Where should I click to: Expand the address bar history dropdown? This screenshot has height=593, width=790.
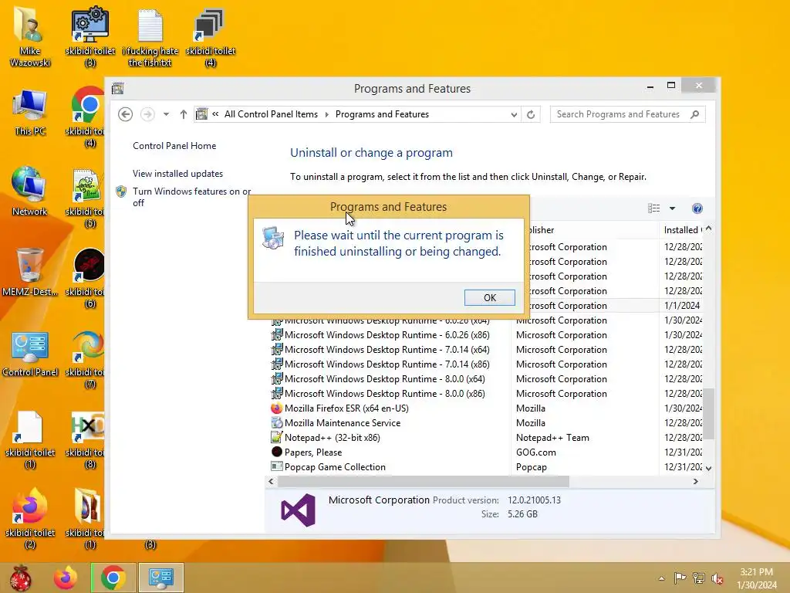pyautogui.click(x=513, y=114)
